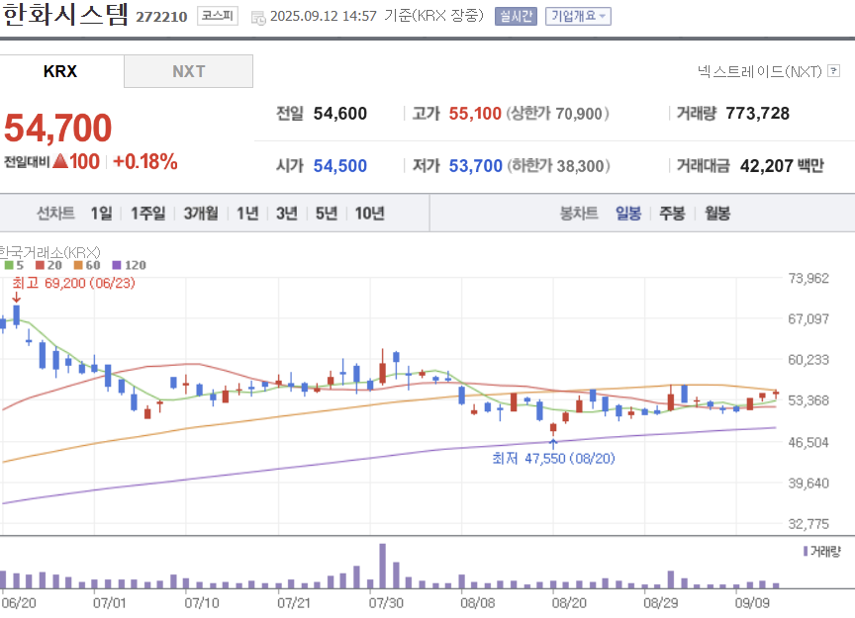Switch to the 월봉 monthly candle chart
This screenshot has width=855, height=618.
[717, 213]
